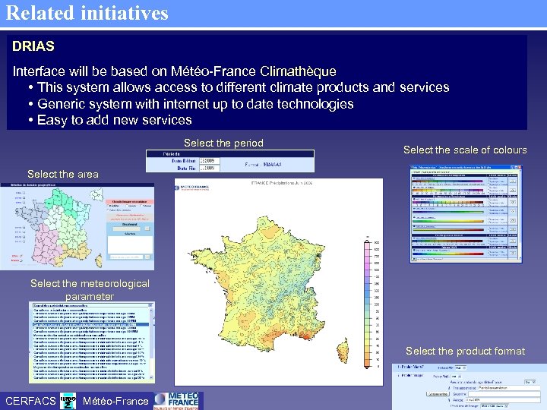This screenshot has width=547, height=410.
Task: Click OK button beside the first colour scale
Action: (513, 181)
